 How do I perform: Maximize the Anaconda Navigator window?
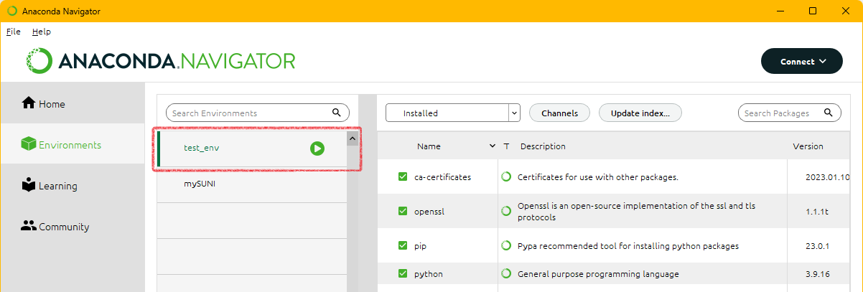(x=813, y=11)
